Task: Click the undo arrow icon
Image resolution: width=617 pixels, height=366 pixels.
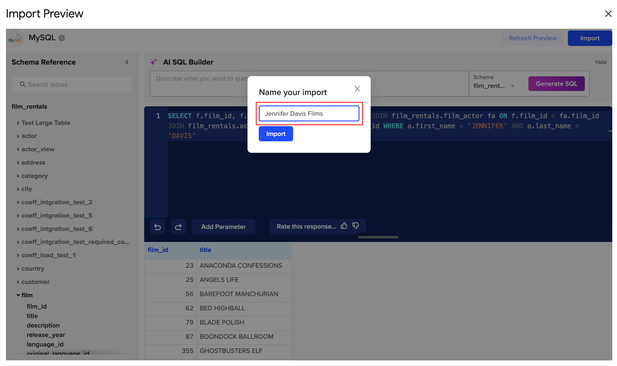Action: [158, 227]
